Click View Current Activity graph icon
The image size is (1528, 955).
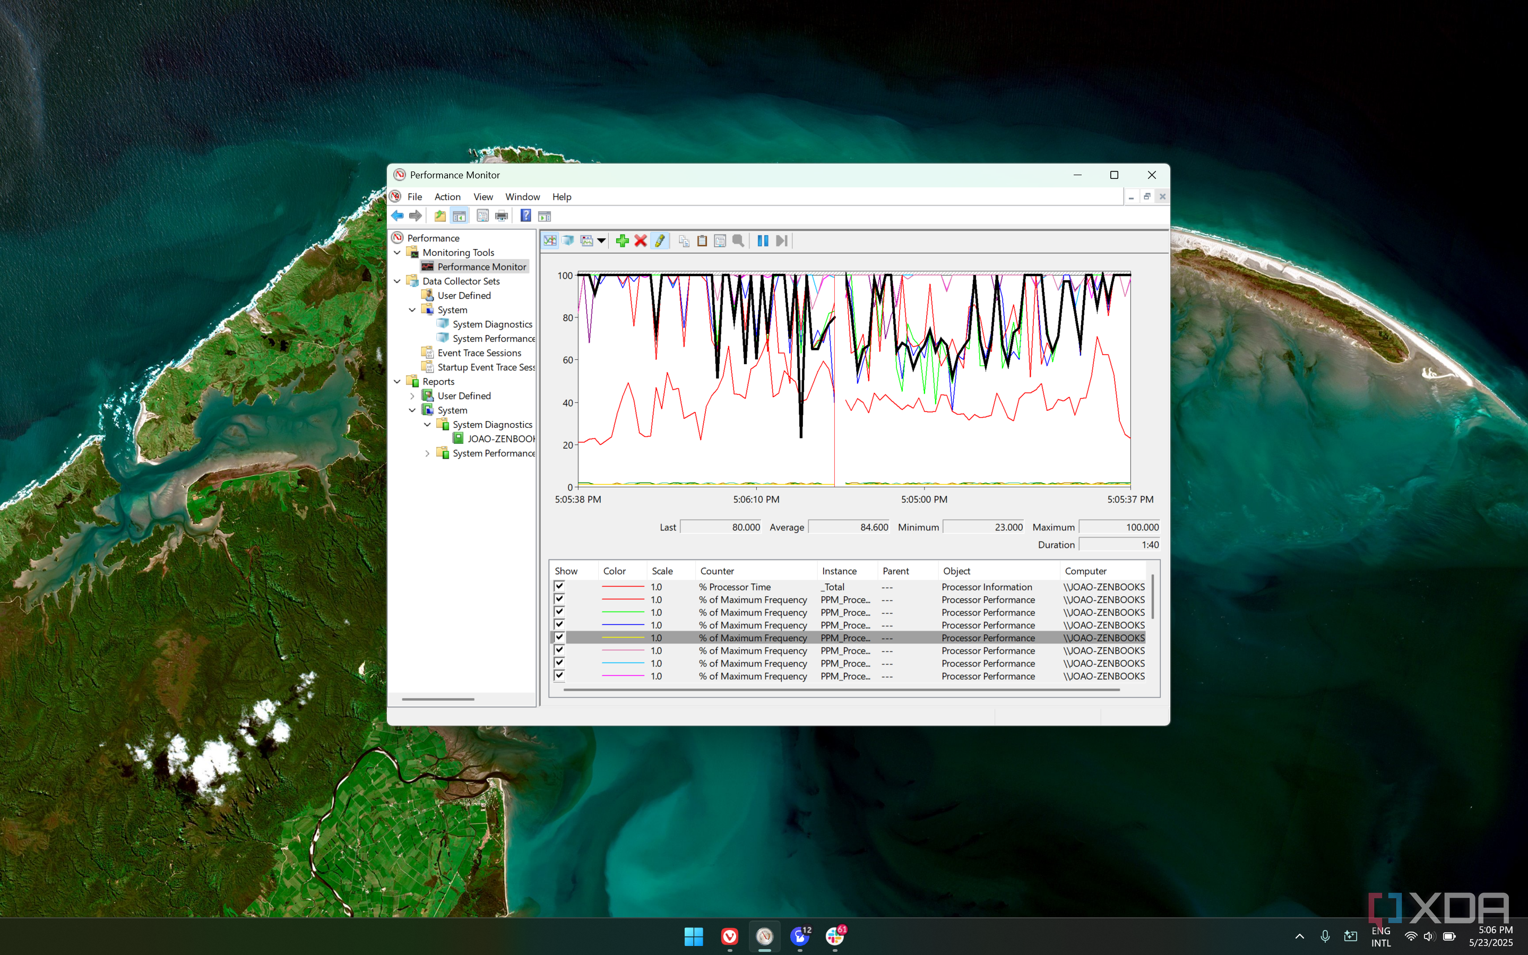pos(550,240)
